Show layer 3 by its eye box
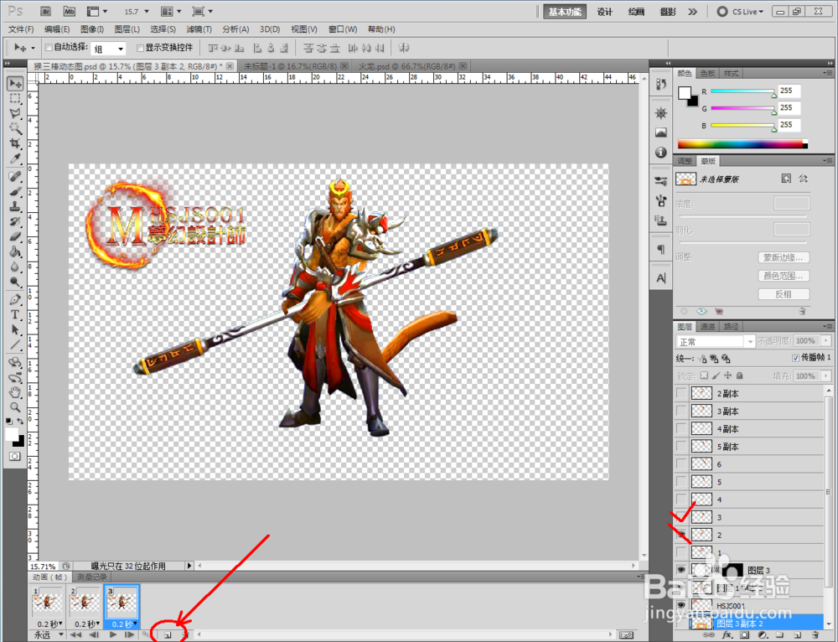Viewport: 838px width, 642px height. [680, 517]
